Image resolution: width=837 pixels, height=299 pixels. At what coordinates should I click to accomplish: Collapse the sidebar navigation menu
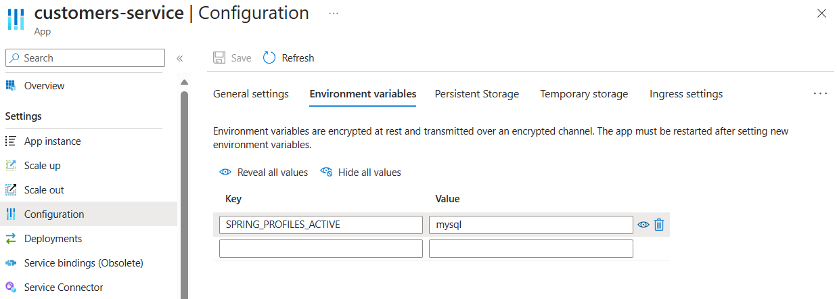tap(180, 58)
